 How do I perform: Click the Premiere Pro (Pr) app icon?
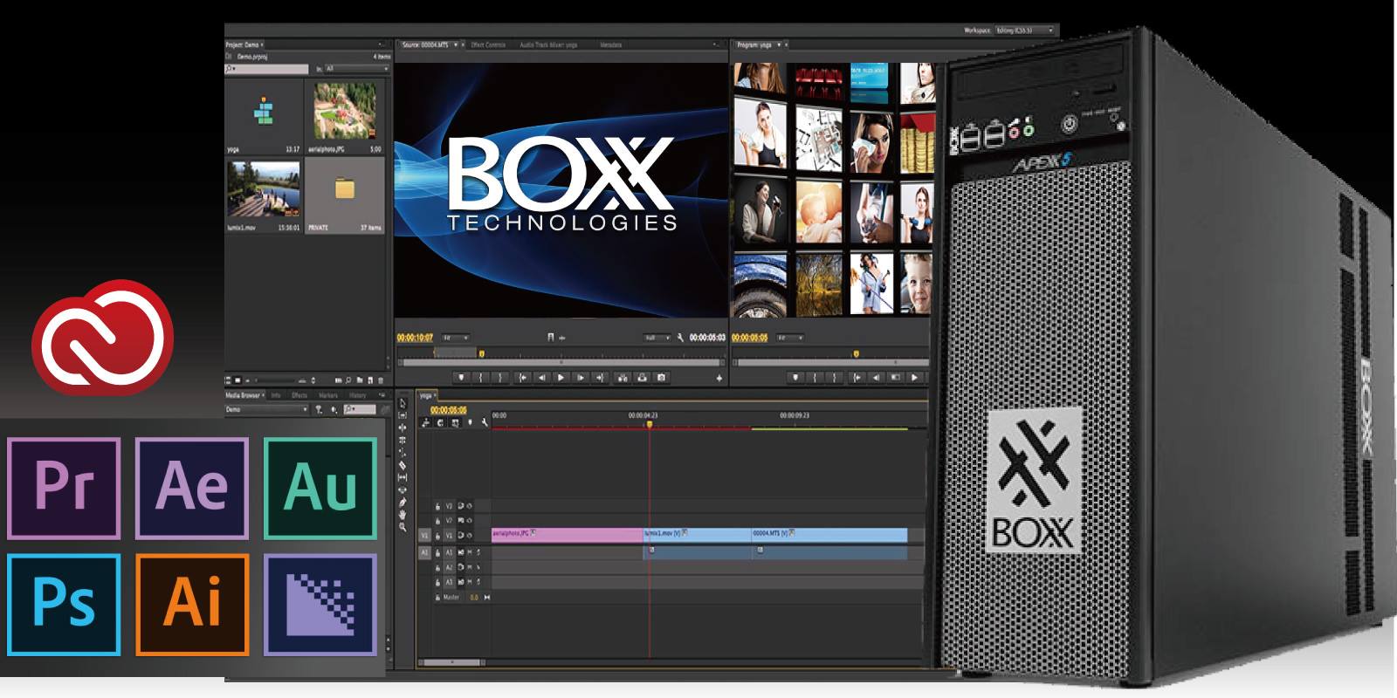64,488
